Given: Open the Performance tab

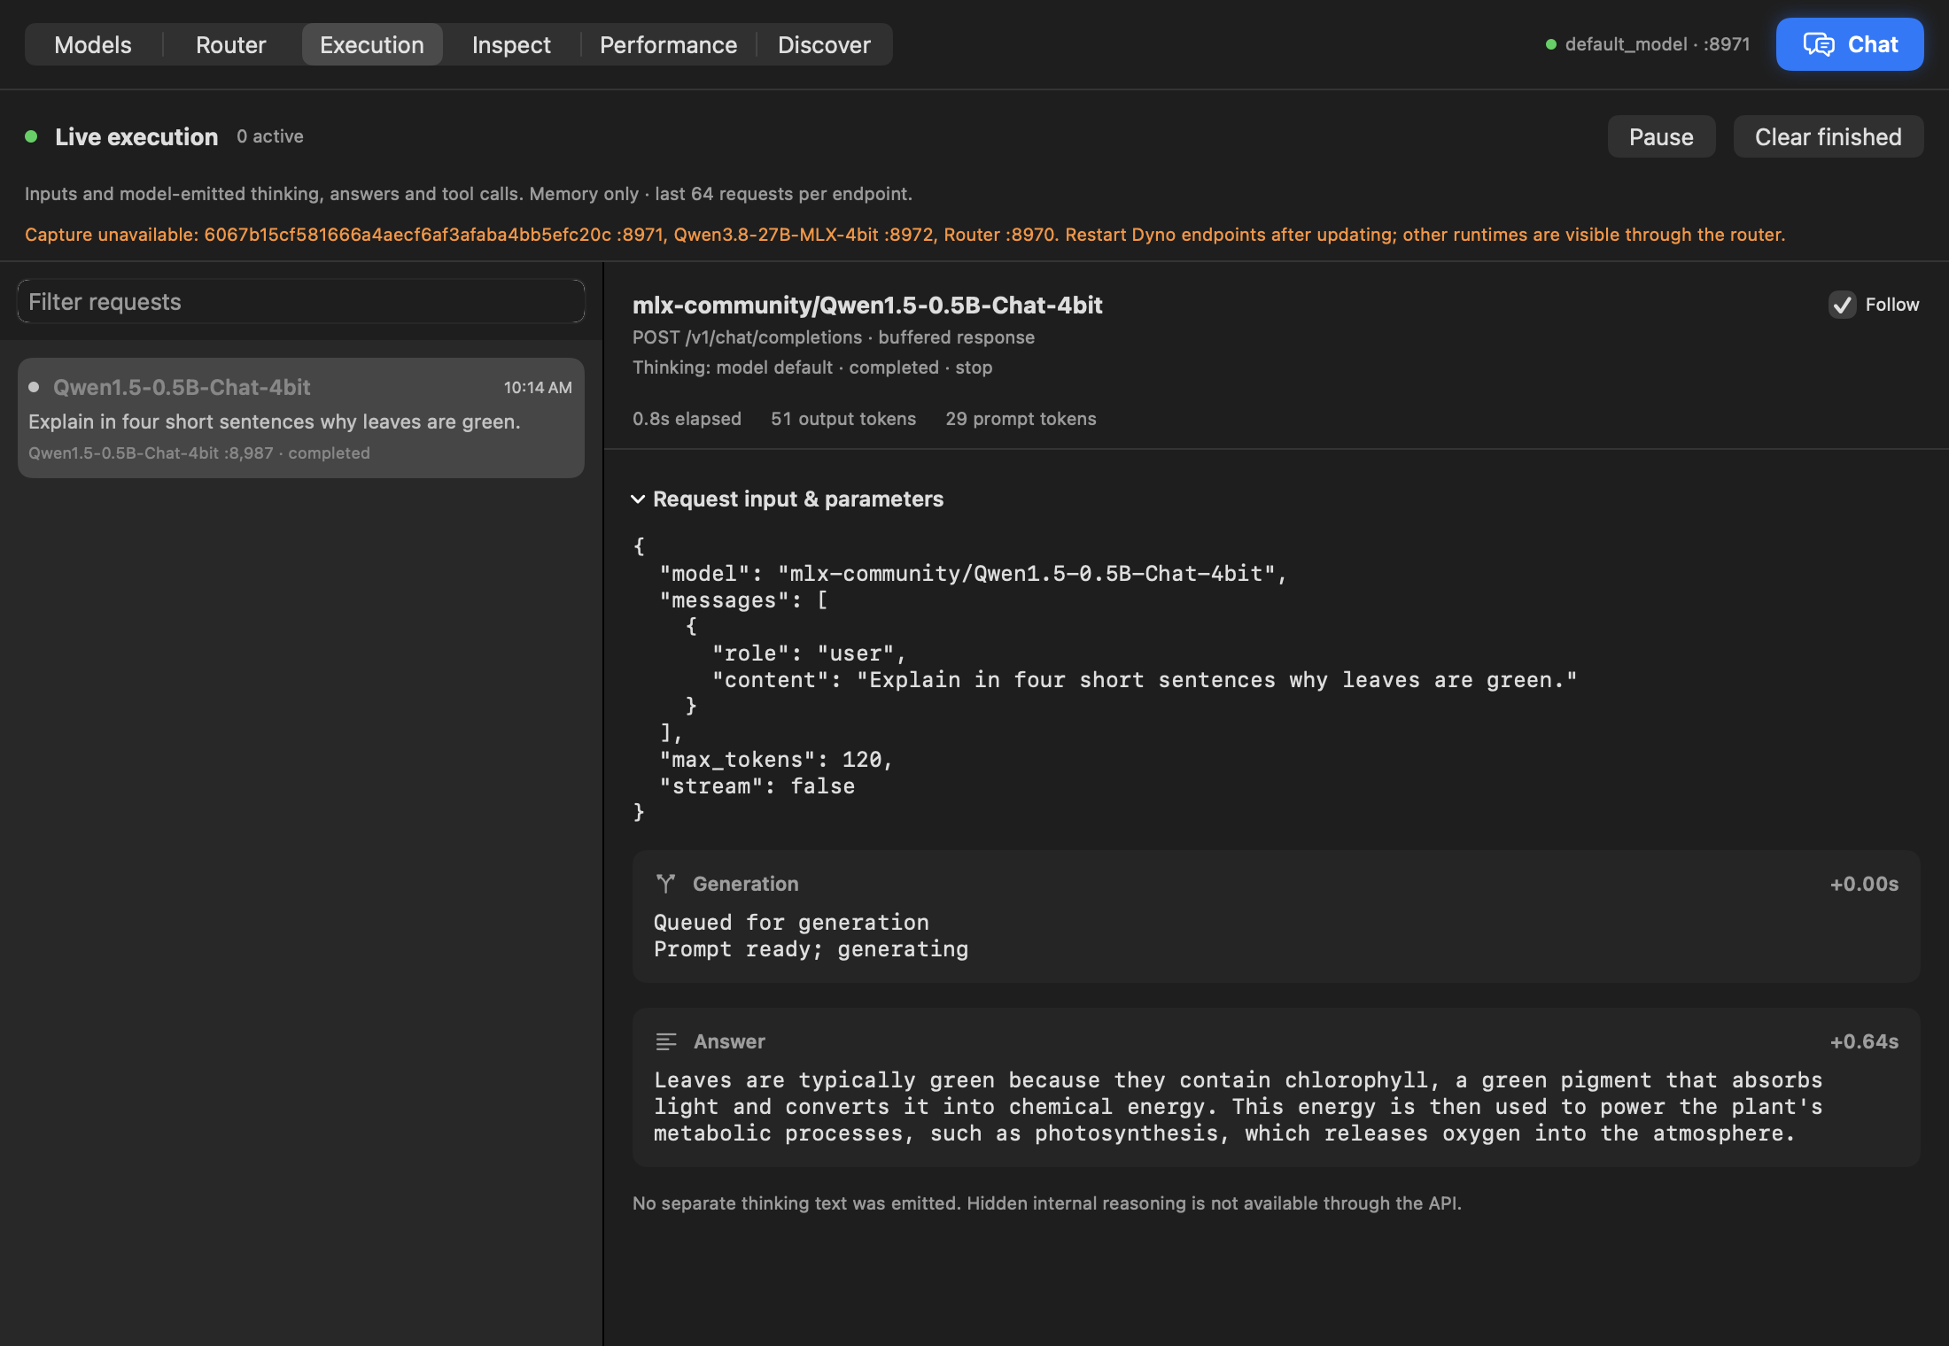Looking at the screenshot, I should click(668, 44).
